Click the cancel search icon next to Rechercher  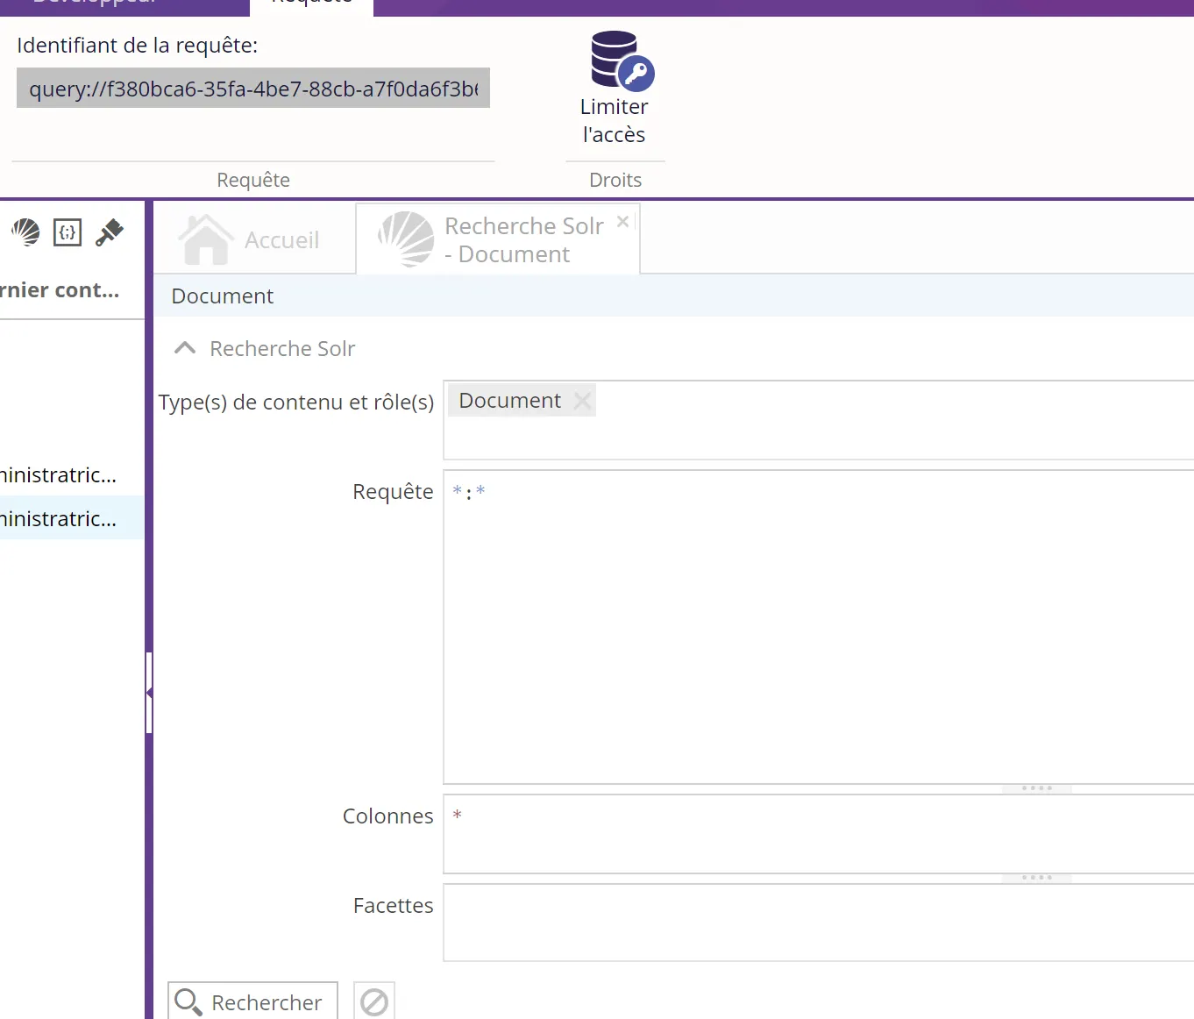(x=374, y=1001)
